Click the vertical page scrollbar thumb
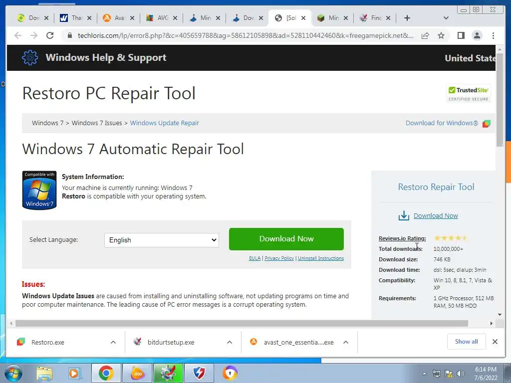This screenshot has width=511, height=383. click(x=500, y=99)
